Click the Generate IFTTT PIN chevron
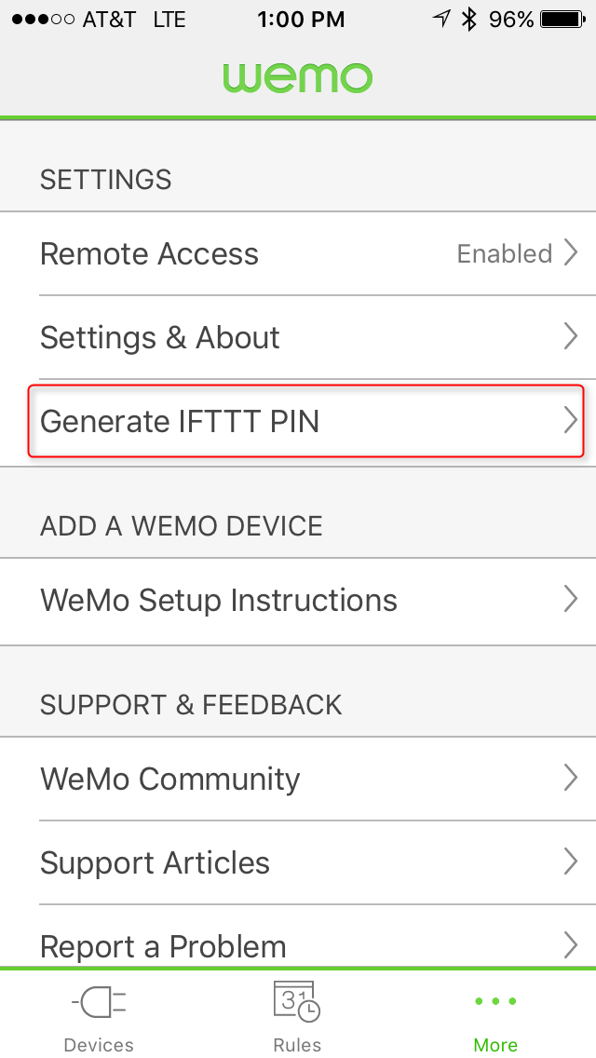This screenshot has width=596, height=1058. pyautogui.click(x=571, y=420)
